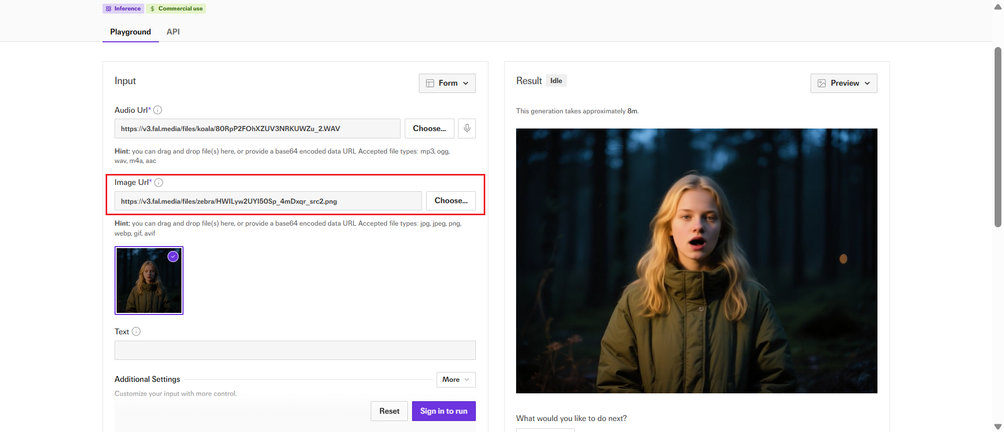Click the Text field info icon
Image resolution: width=1004 pixels, height=432 pixels.
tap(136, 332)
